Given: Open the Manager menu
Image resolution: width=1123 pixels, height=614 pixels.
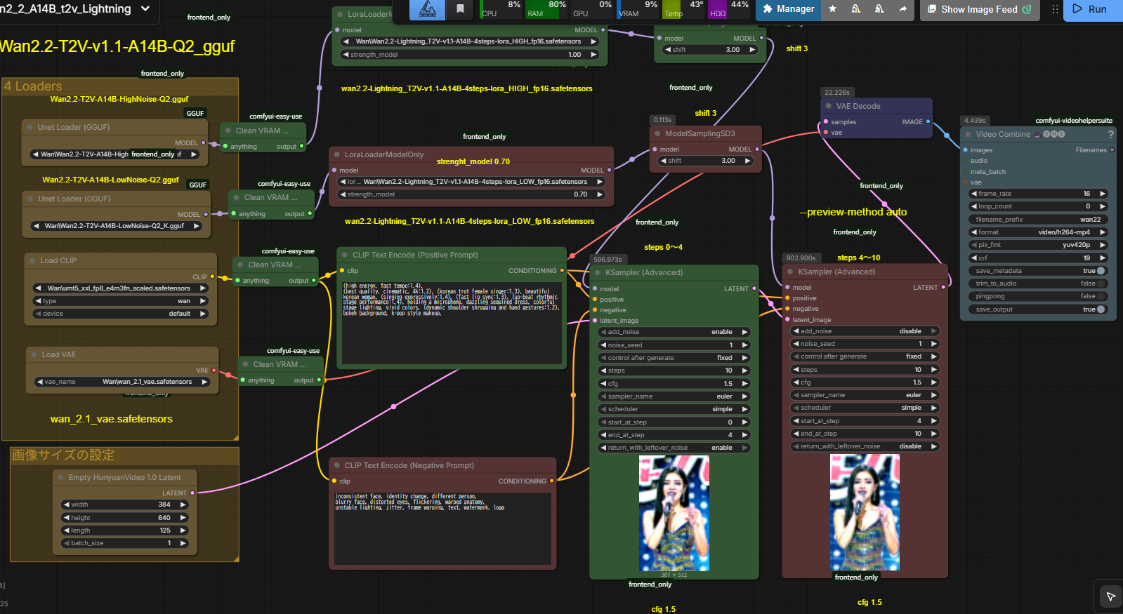Looking at the screenshot, I should click(x=788, y=9).
